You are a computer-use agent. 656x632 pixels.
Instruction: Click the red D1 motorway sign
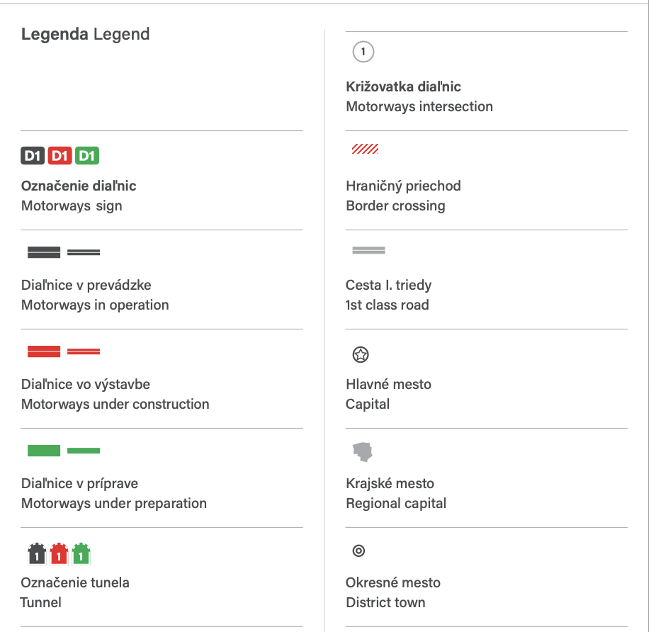point(60,156)
